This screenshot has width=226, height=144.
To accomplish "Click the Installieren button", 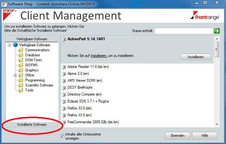I will [196, 57].
